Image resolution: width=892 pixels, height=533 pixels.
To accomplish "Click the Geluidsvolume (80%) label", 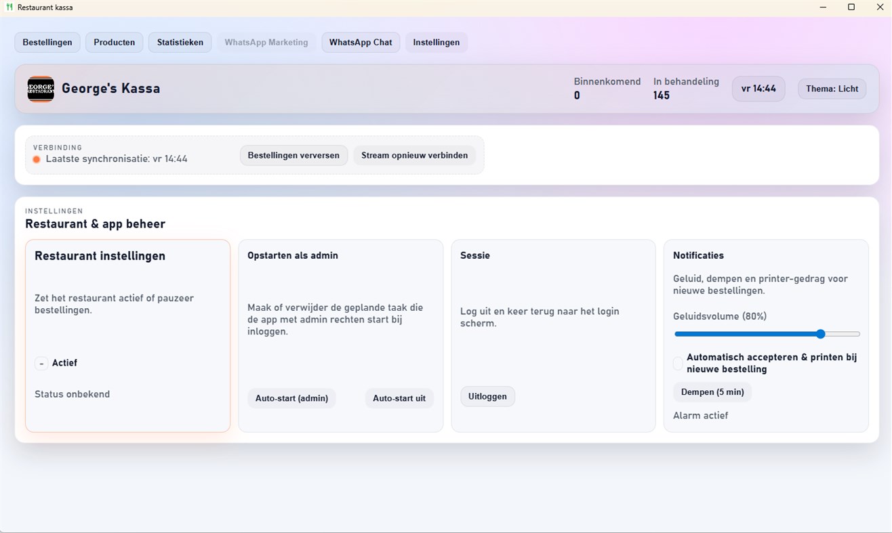I will 720,316.
